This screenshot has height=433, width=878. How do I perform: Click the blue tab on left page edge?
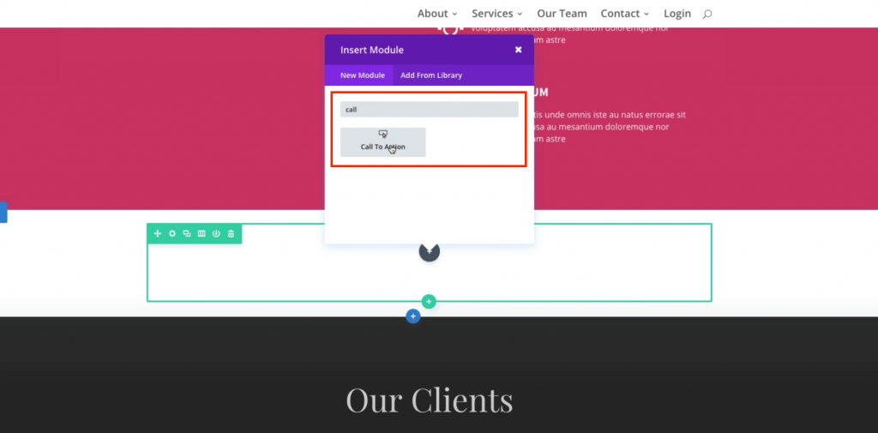pyautogui.click(x=3, y=213)
